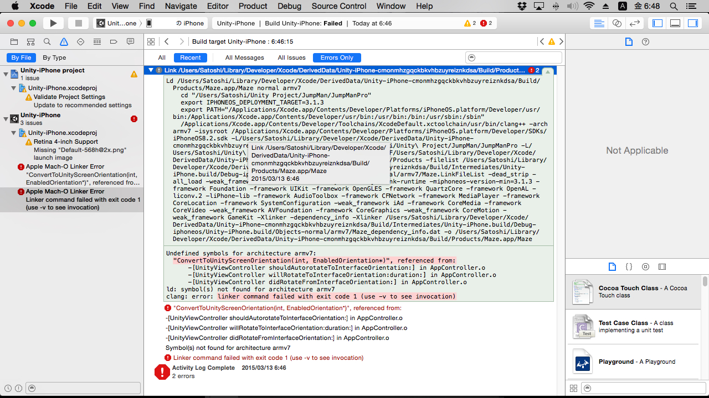Open the File menu
This screenshot has height=398, width=709.
pyautogui.click(x=71, y=6)
